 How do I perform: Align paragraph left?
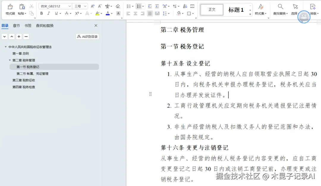[128, 13]
